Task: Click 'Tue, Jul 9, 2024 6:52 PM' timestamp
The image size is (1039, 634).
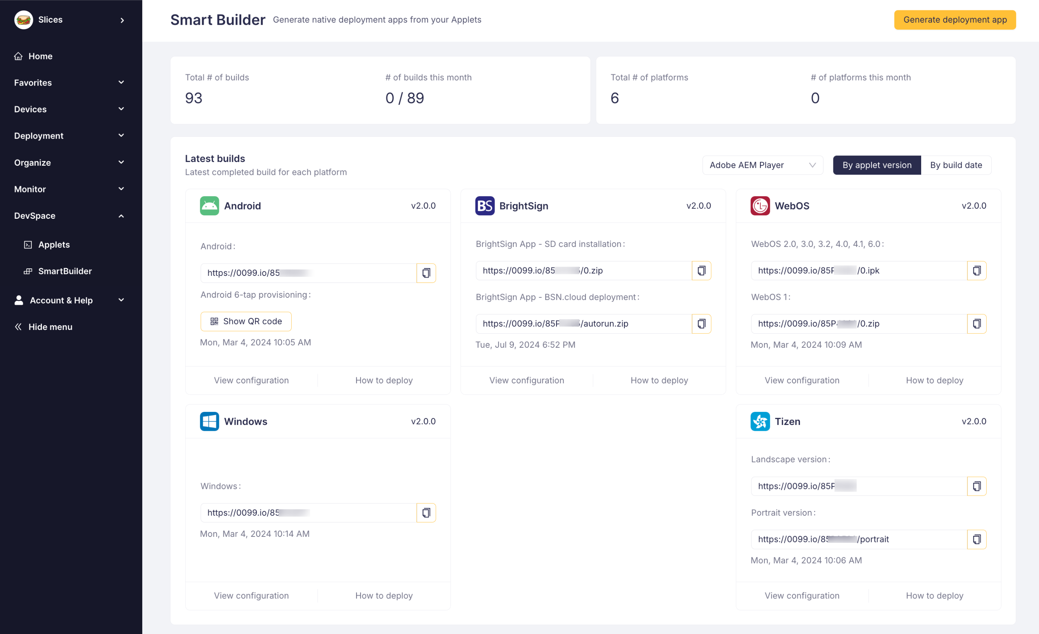Action: pos(525,345)
